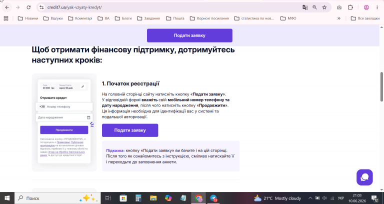Screen dimensions: 384x204
Task: Click the taskbar search box Поиск
Action: (x=57, y=198)
